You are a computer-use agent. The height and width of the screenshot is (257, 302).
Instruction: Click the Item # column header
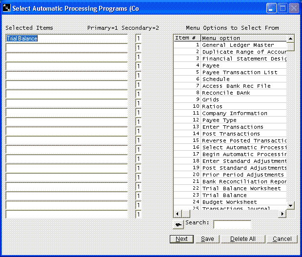[x=187, y=38]
